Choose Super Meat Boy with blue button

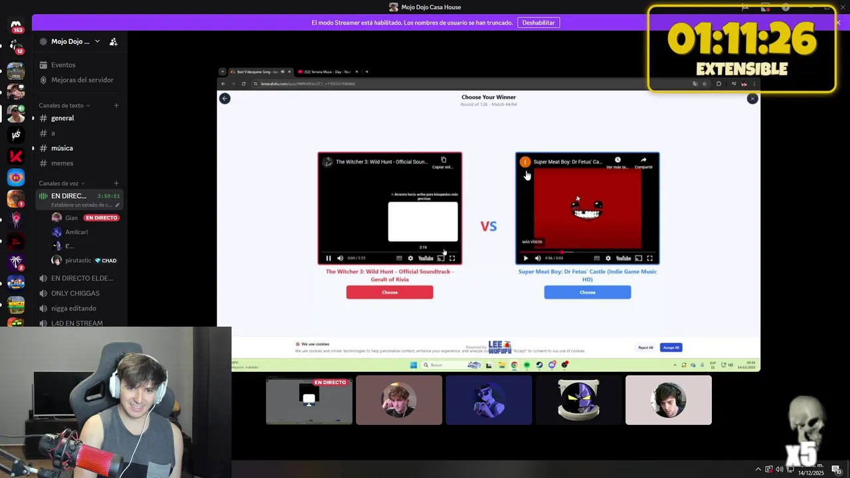click(x=588, y=292)
